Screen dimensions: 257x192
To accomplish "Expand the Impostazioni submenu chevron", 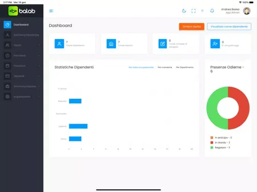I will pos(39,96).
